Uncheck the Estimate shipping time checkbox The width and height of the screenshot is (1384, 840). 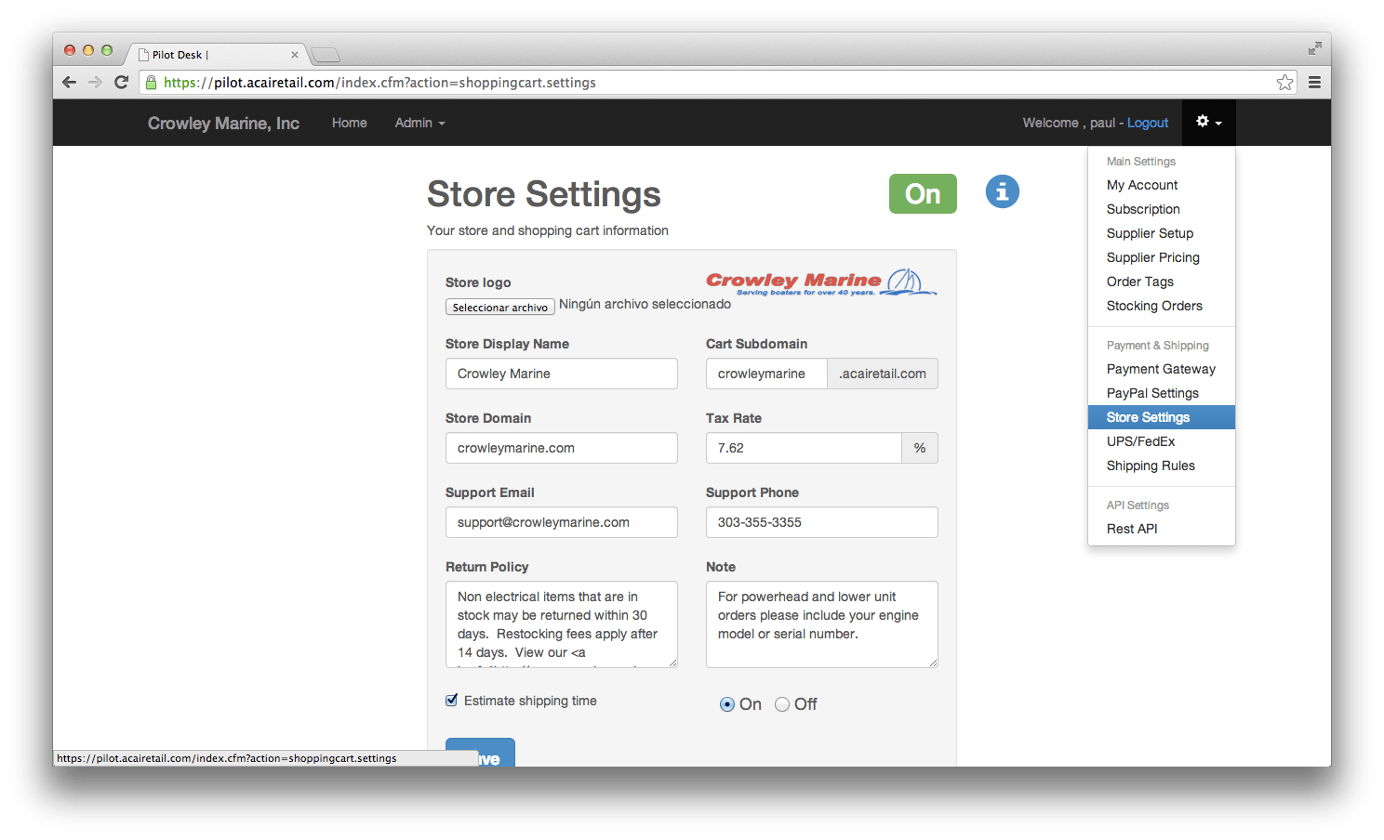(x=451, y=700)
